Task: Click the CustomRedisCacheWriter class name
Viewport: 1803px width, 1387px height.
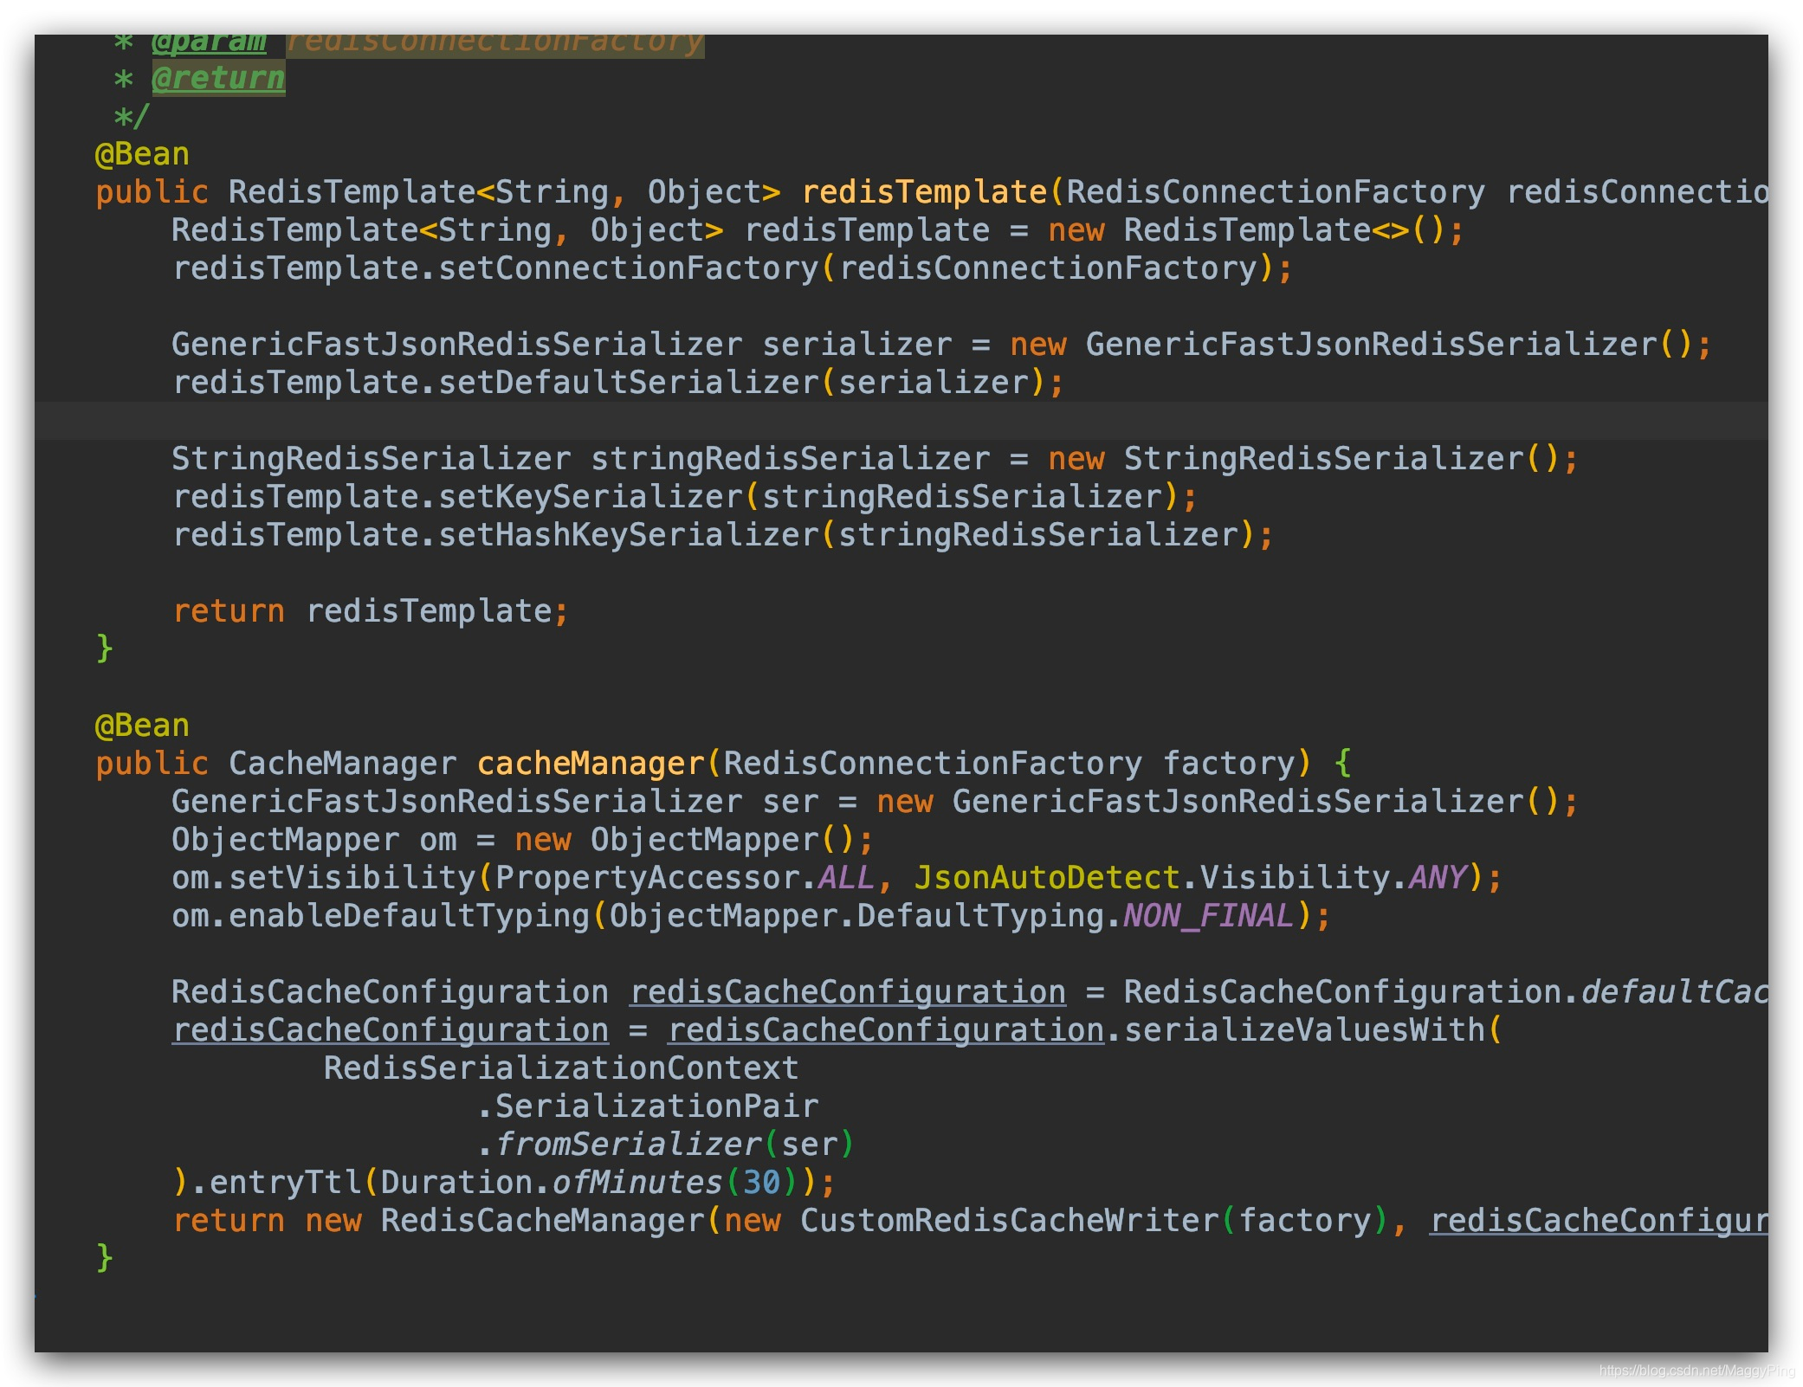Action: point(1009,1221)
